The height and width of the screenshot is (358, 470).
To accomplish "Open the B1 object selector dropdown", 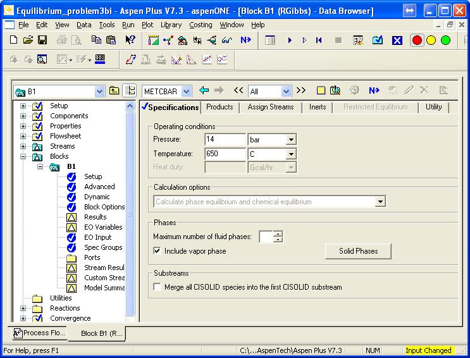I will (99, 91).
